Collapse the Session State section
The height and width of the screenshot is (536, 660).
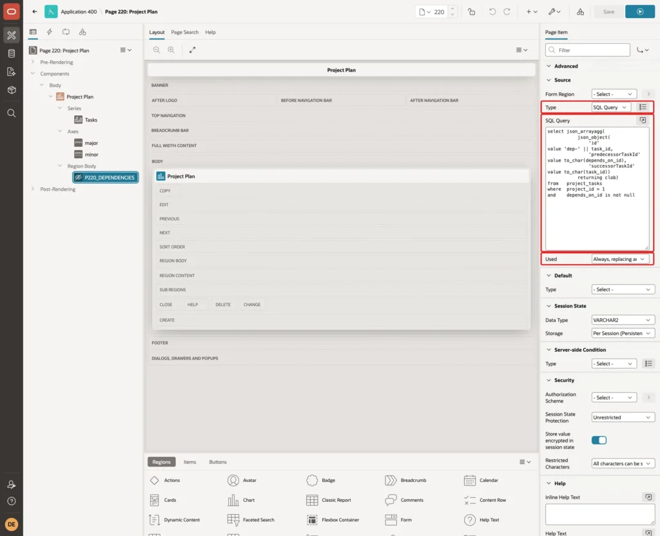point(548,306)
